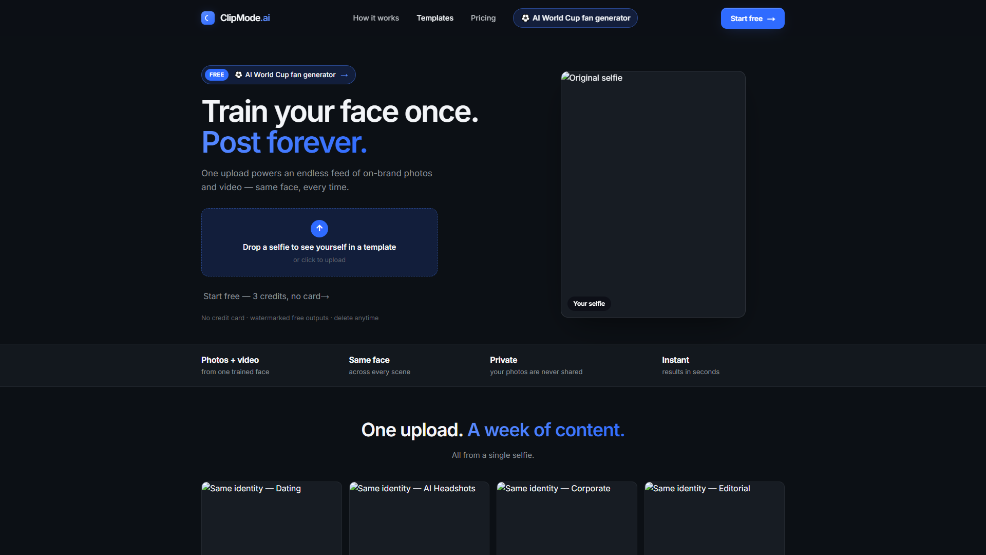The width and height of the screenshot is (986, 555).
Task: Open the Same identity — Corporate card
Action: tap(567, 518)
